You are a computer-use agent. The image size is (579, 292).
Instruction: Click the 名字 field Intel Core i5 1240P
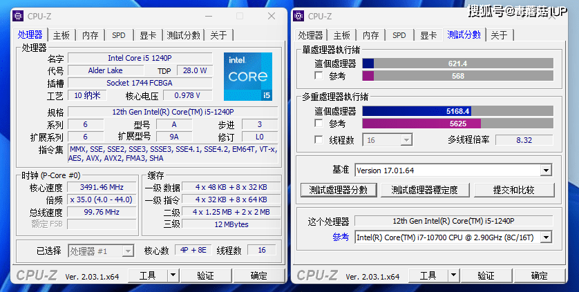tap(140, 58)
